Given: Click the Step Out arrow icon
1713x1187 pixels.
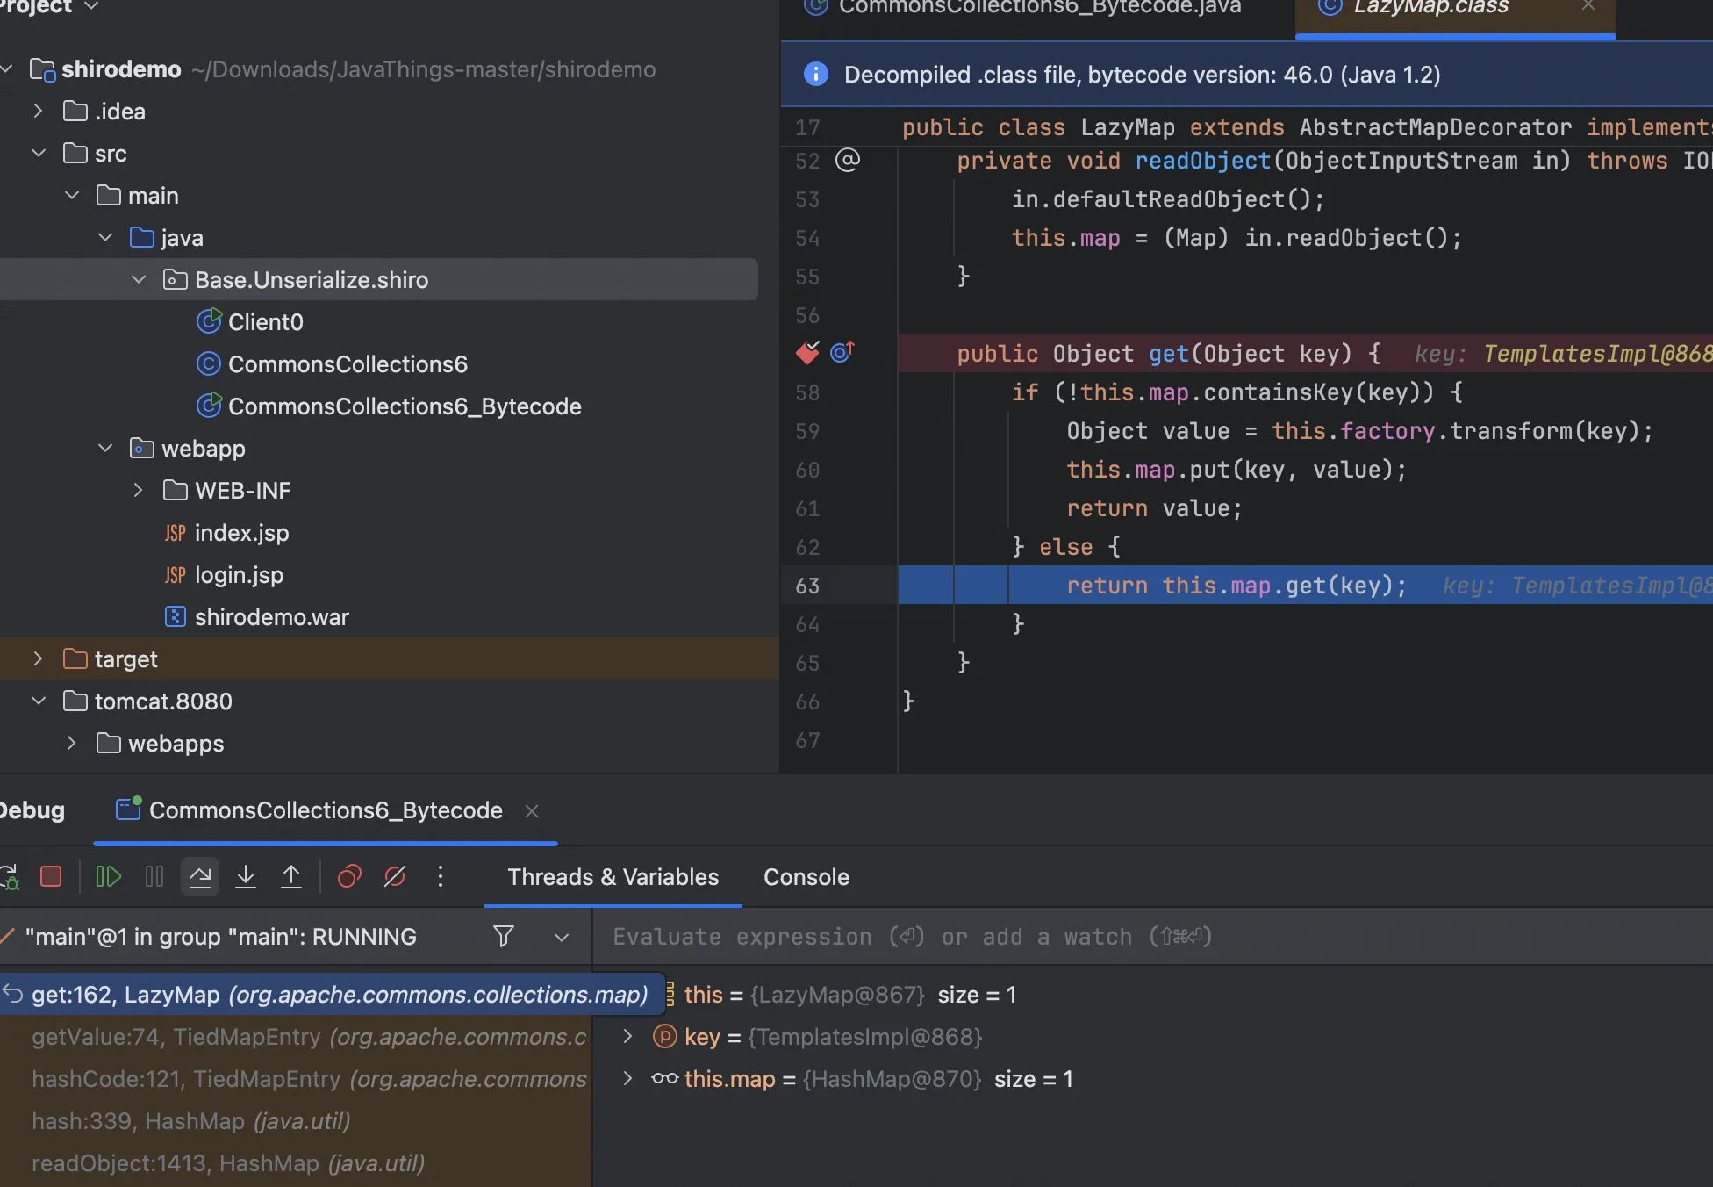Looking at the screenshot, I should (x=291, y=877).
